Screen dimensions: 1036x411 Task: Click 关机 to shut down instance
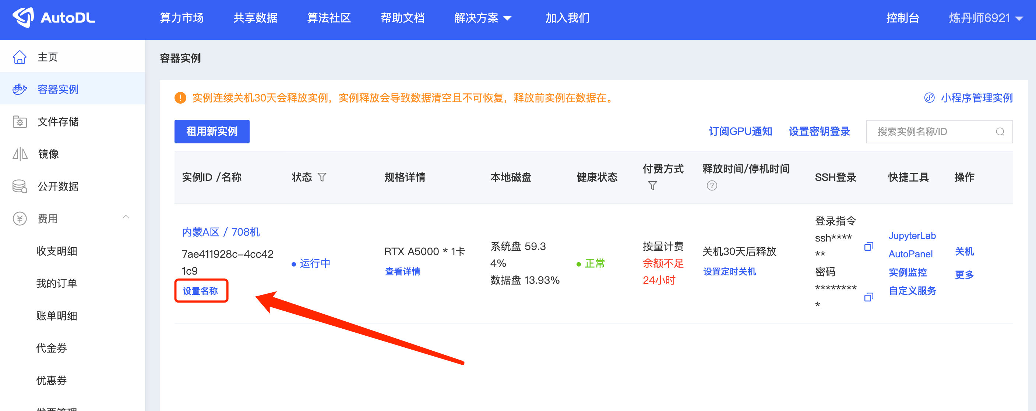click(964, 251)
